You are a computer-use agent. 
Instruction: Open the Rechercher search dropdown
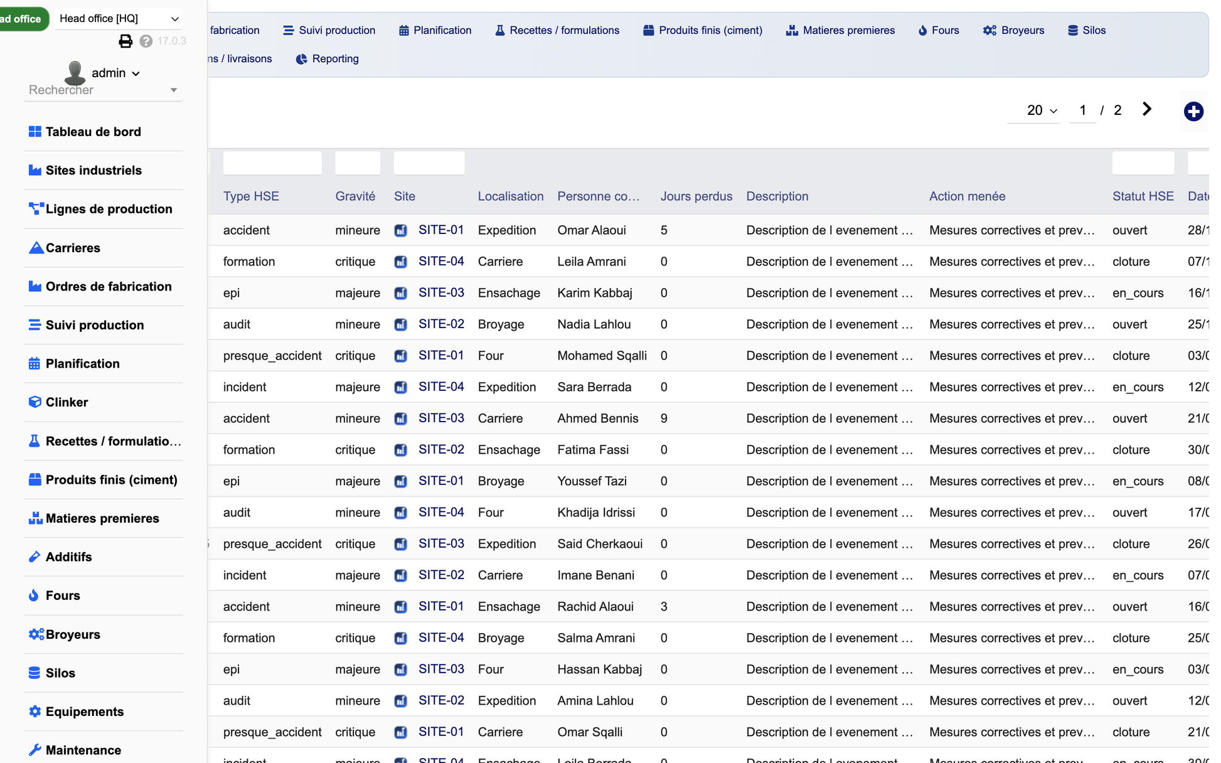coord(104,90)
